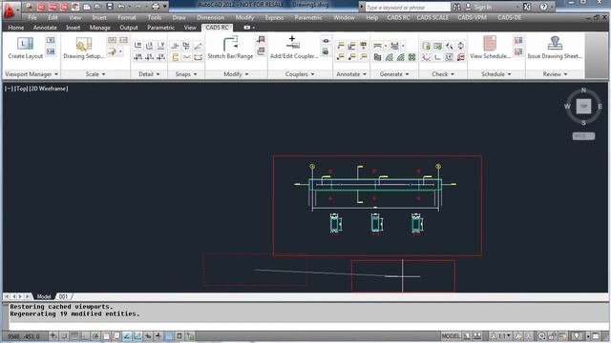Click the search keyword input field
Image resolution: width=611 pixels, height=343 pixels.
tap(408, 7)
